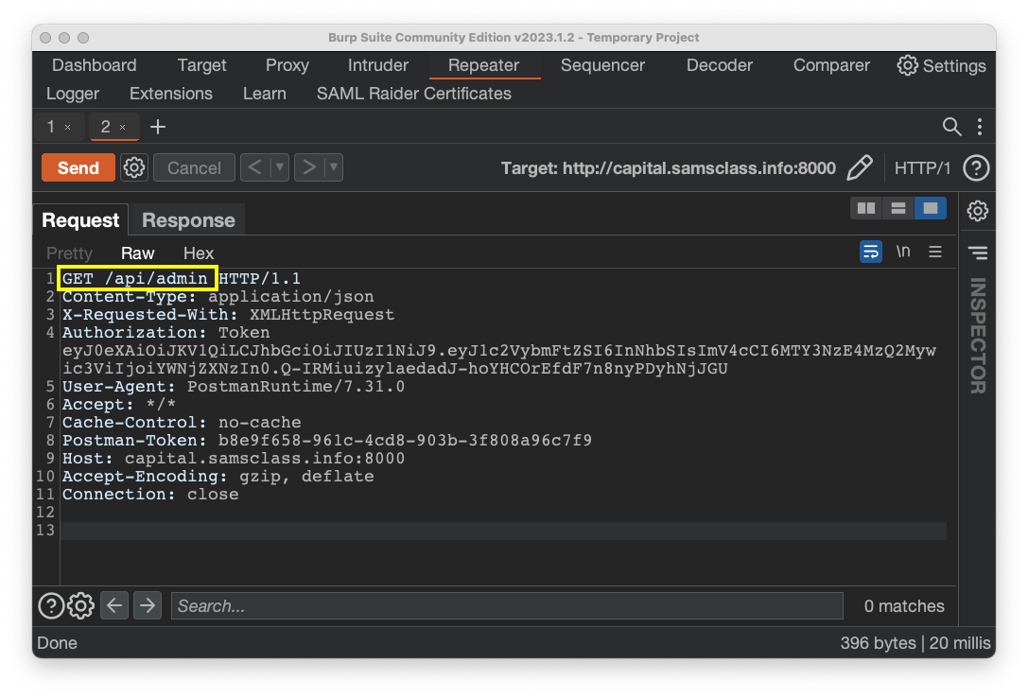The image size is (1028, 698).
Task: Select the Repeater tab
Action: click(x=484, y=65)
